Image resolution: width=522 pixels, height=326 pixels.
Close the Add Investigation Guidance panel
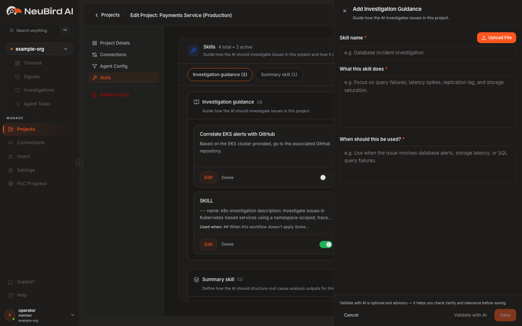point(345,11)
